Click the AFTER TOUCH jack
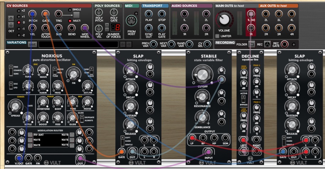The width and height of the screenshot is (325, 169). [45, 28]
